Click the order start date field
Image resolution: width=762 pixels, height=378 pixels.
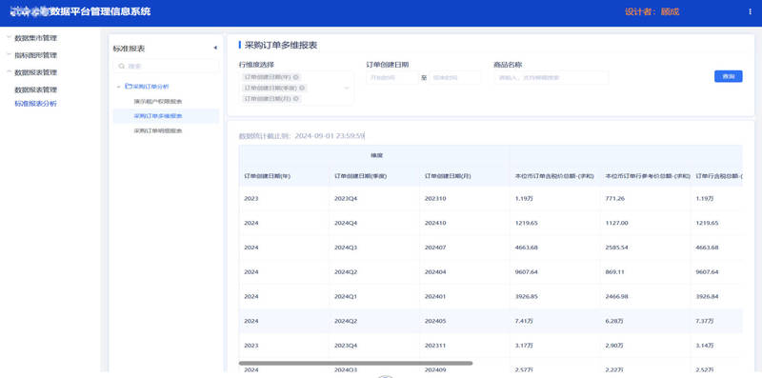(392, 77)
